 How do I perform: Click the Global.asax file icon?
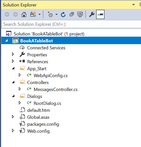(22, 117)
